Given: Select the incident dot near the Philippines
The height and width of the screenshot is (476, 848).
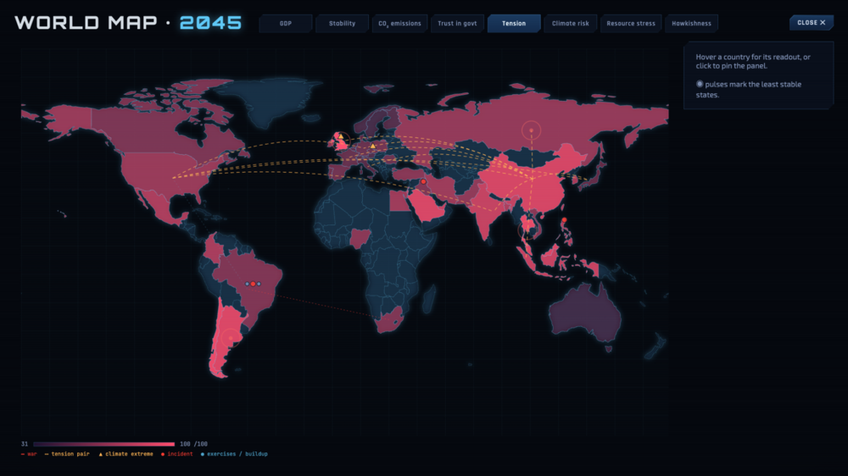Looking at the screenshot, I should (x=564, y=220).
